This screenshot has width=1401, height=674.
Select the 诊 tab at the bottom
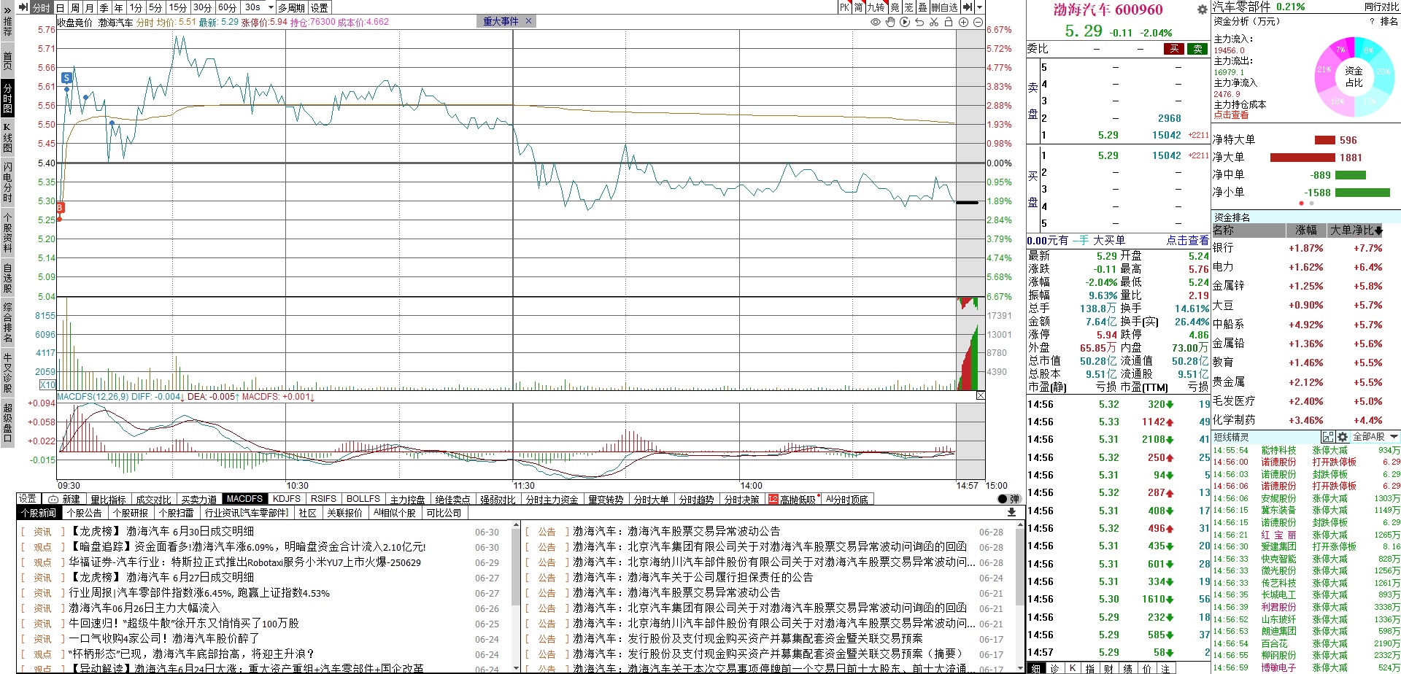click(1054, 668)
